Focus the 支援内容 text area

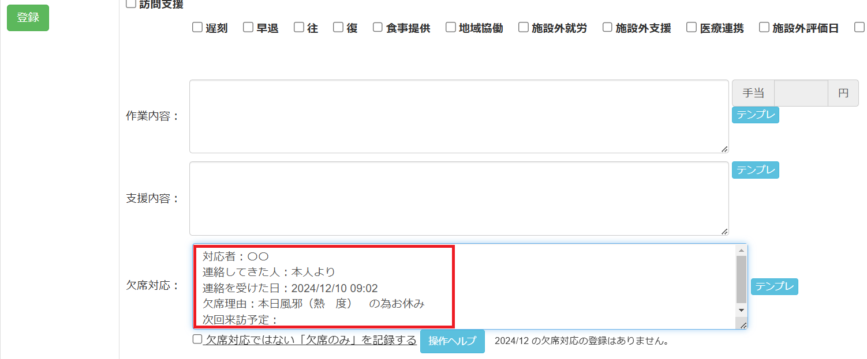click(x=459, y=198)
